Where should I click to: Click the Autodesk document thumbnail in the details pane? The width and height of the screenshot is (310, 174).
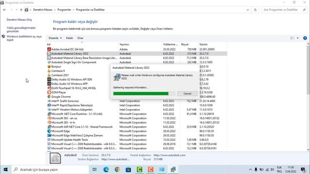tap(55, 158)
